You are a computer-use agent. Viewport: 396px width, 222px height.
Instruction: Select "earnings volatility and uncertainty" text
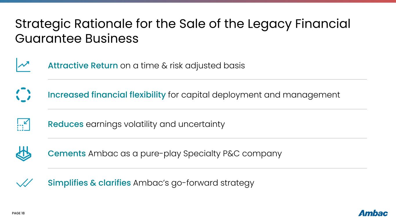(155, 124)
